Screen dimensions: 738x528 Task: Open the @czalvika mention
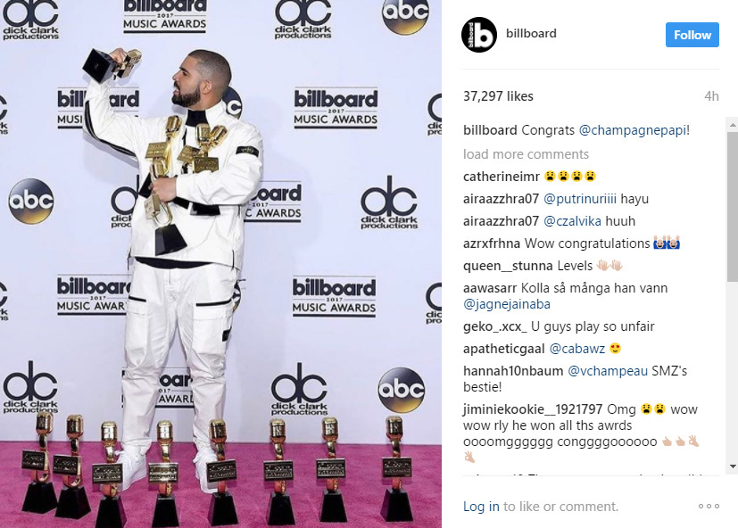pyautogui.click(x=572, y=221)
